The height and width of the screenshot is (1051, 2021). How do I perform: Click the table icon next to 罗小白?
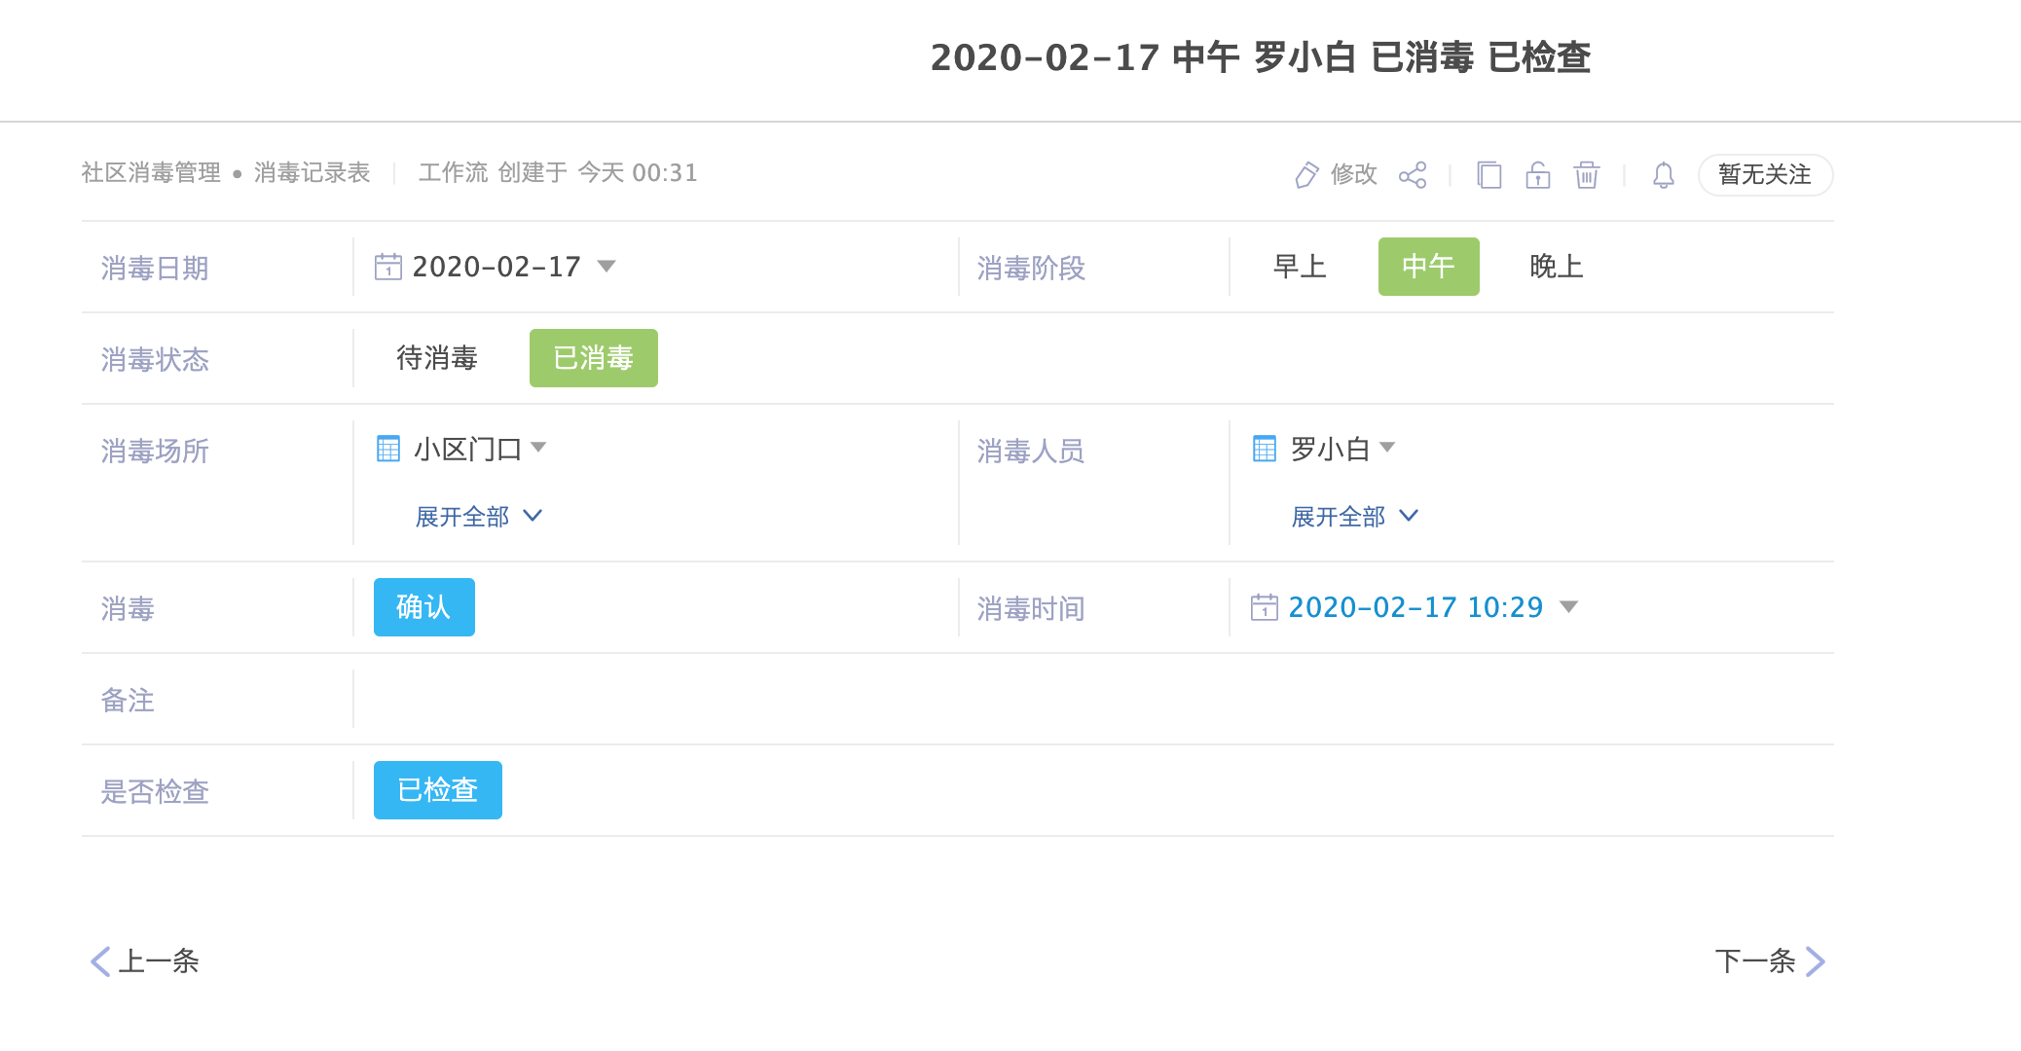click(1265, 449)
